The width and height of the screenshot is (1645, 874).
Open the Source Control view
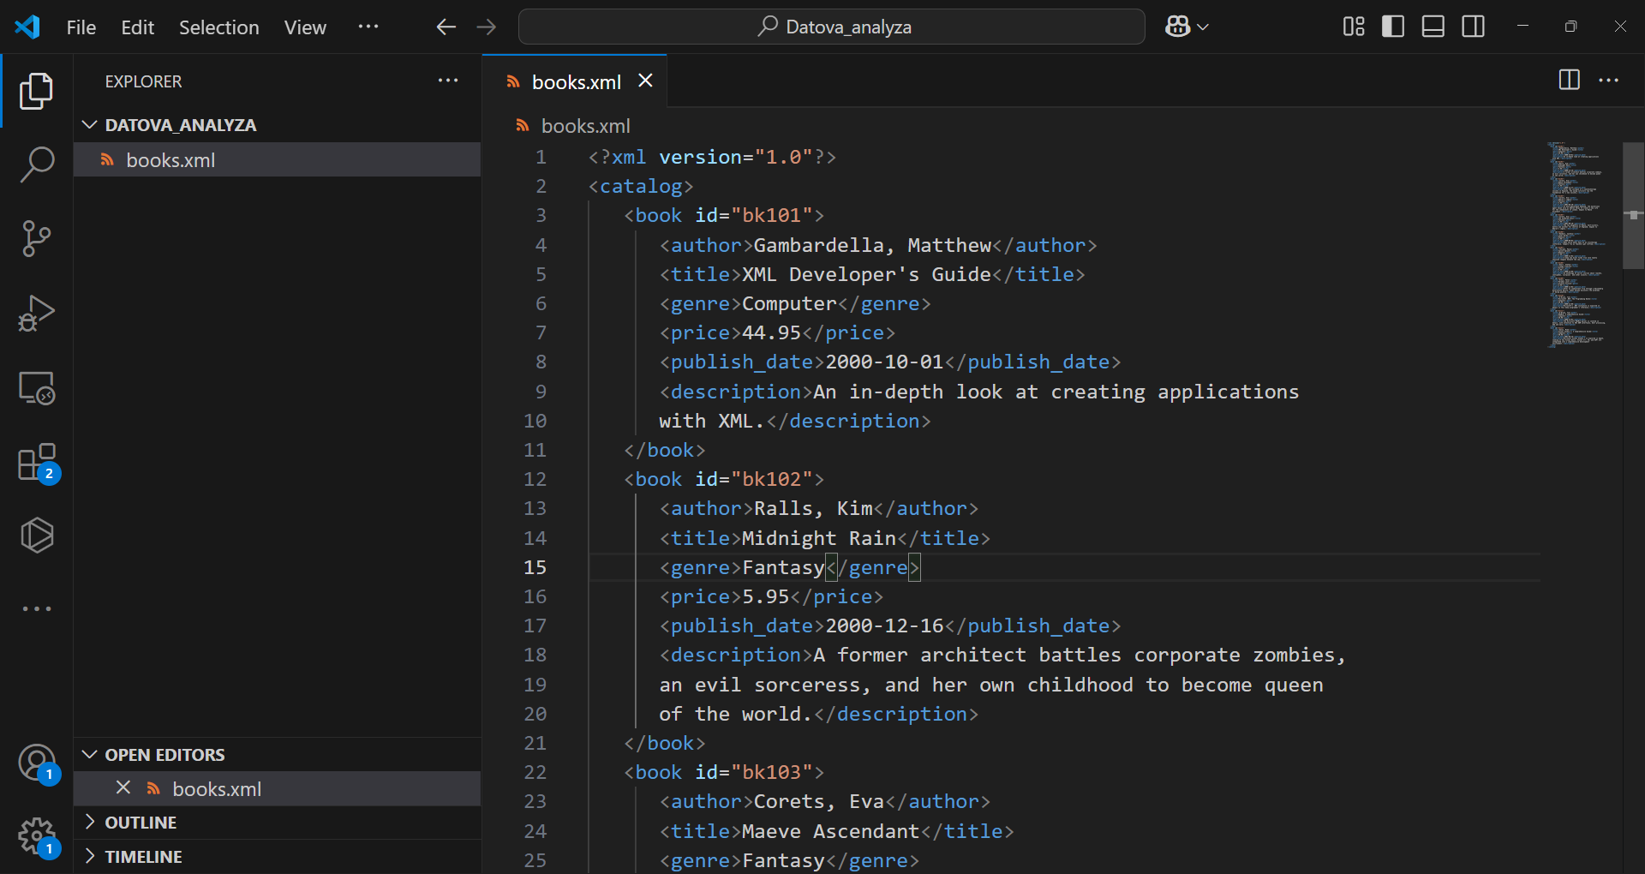tap(36, 239)
